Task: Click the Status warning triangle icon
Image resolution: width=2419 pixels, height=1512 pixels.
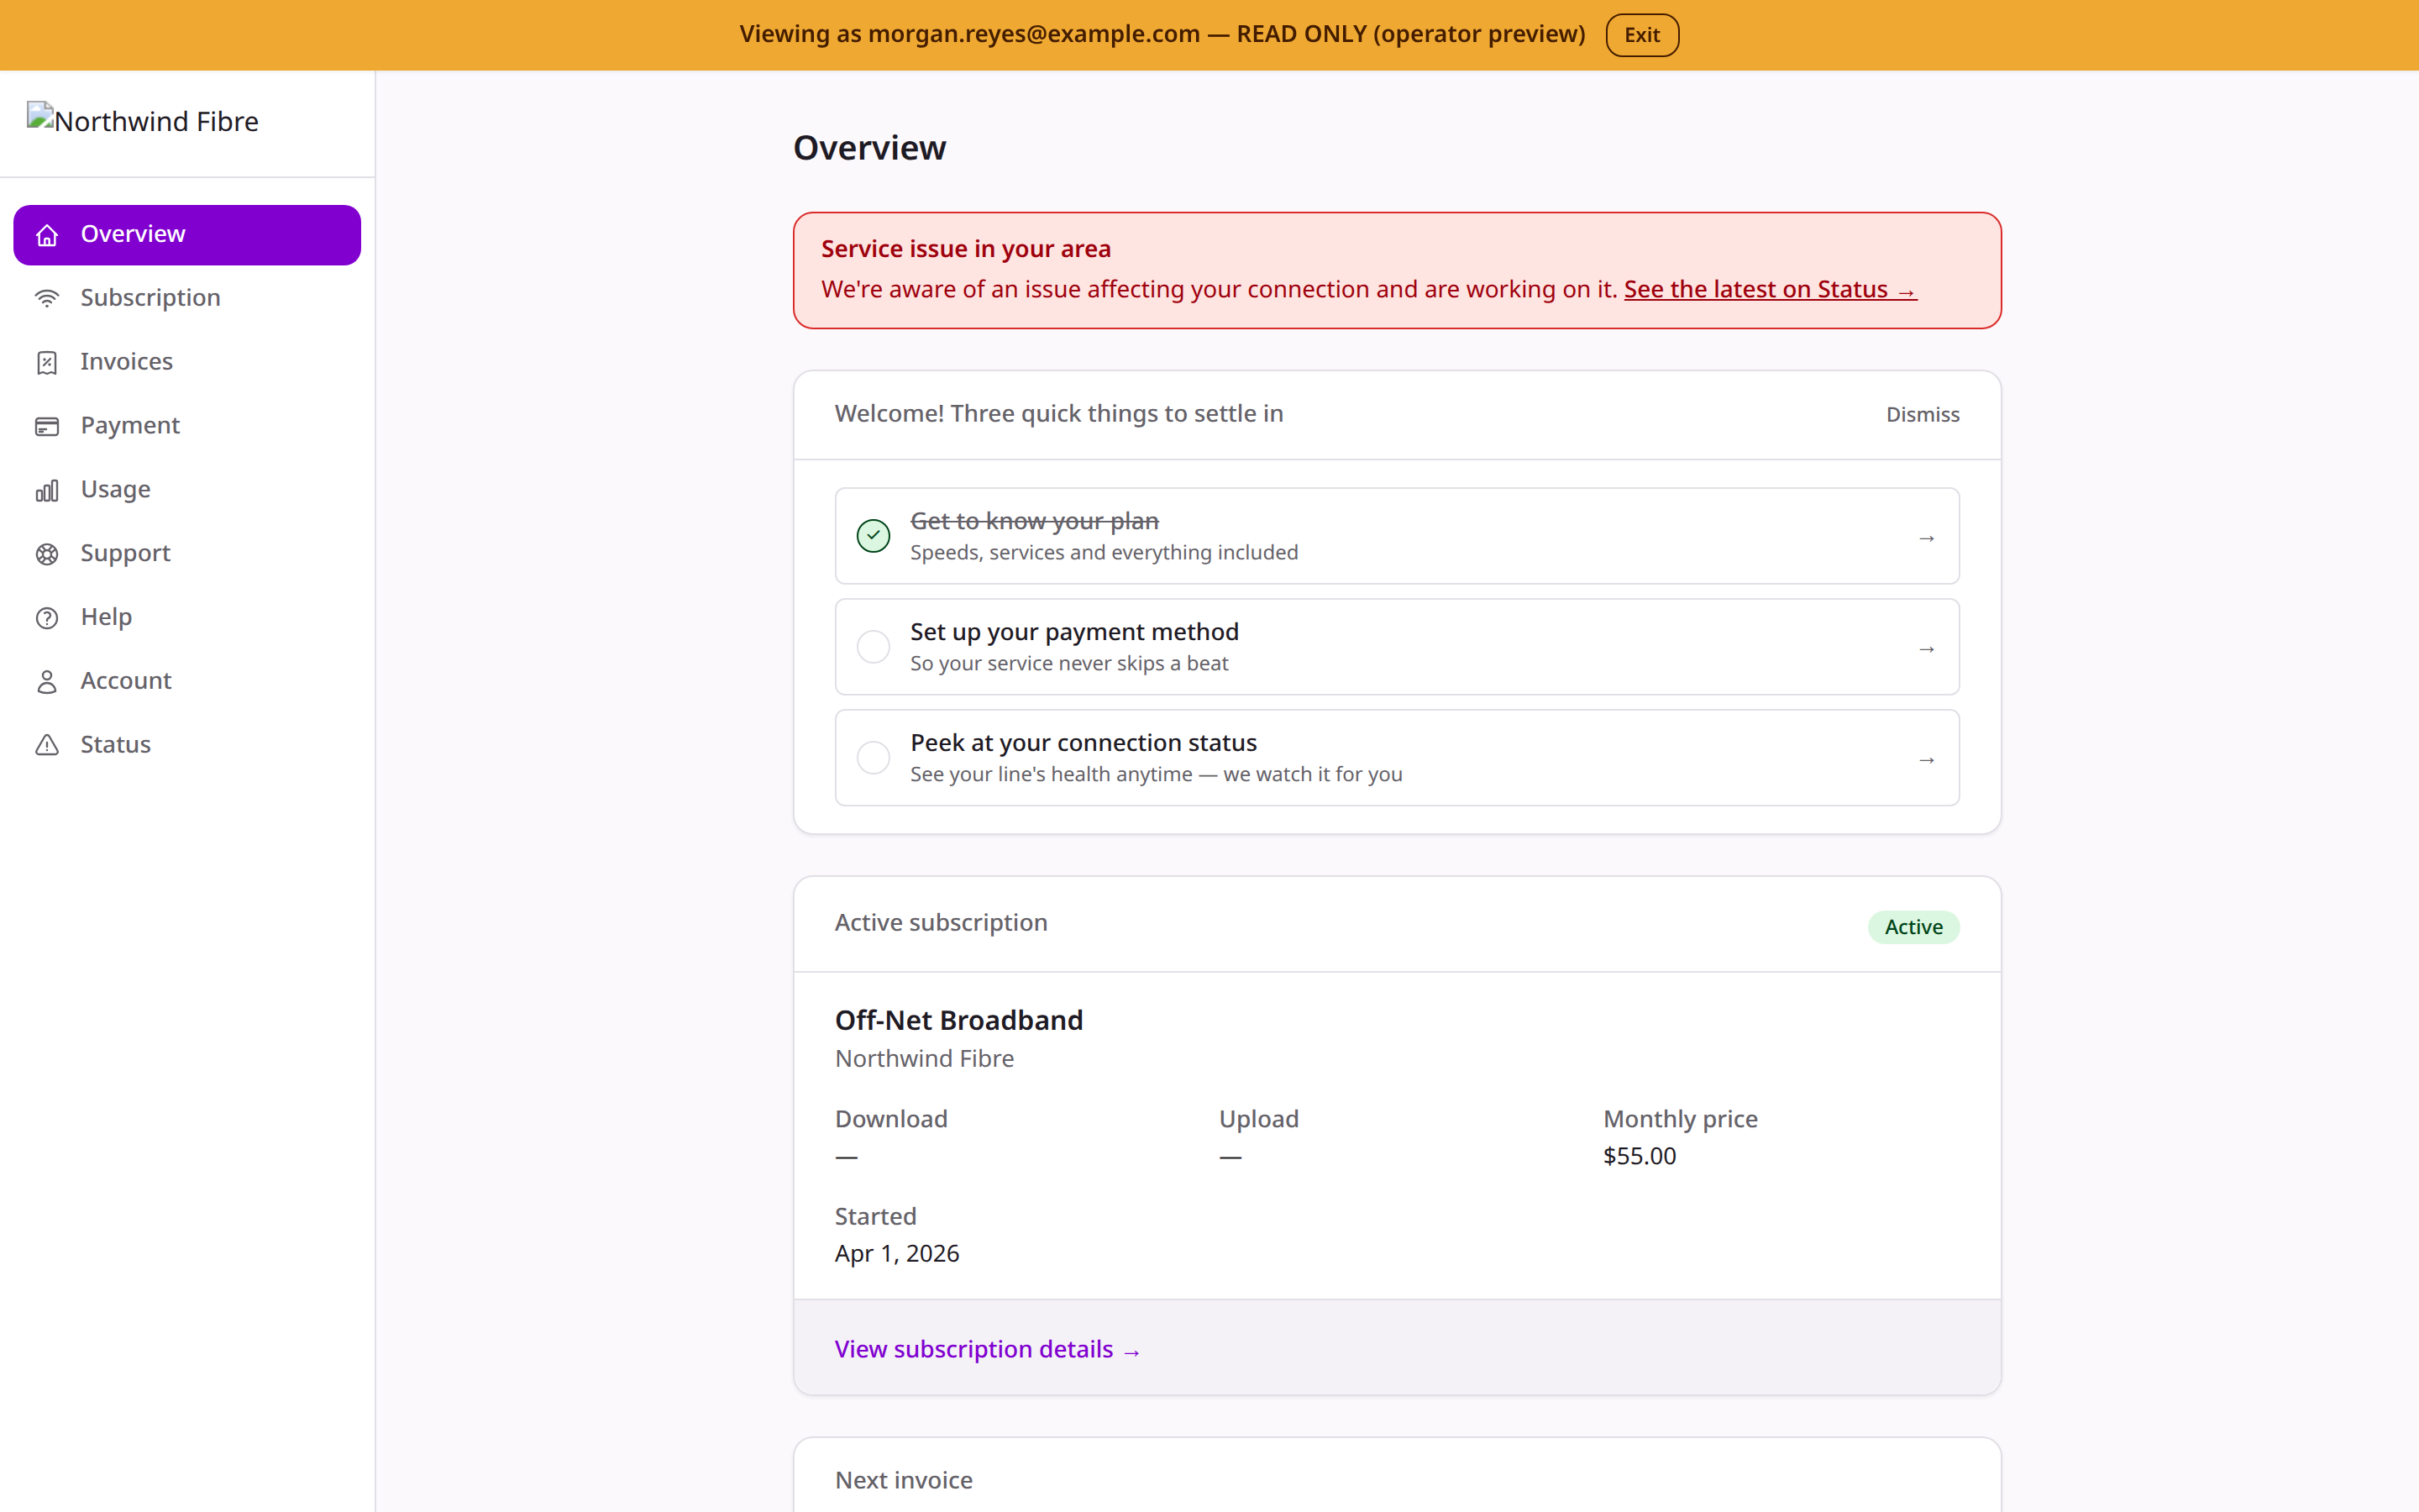Action: [47, 745]
